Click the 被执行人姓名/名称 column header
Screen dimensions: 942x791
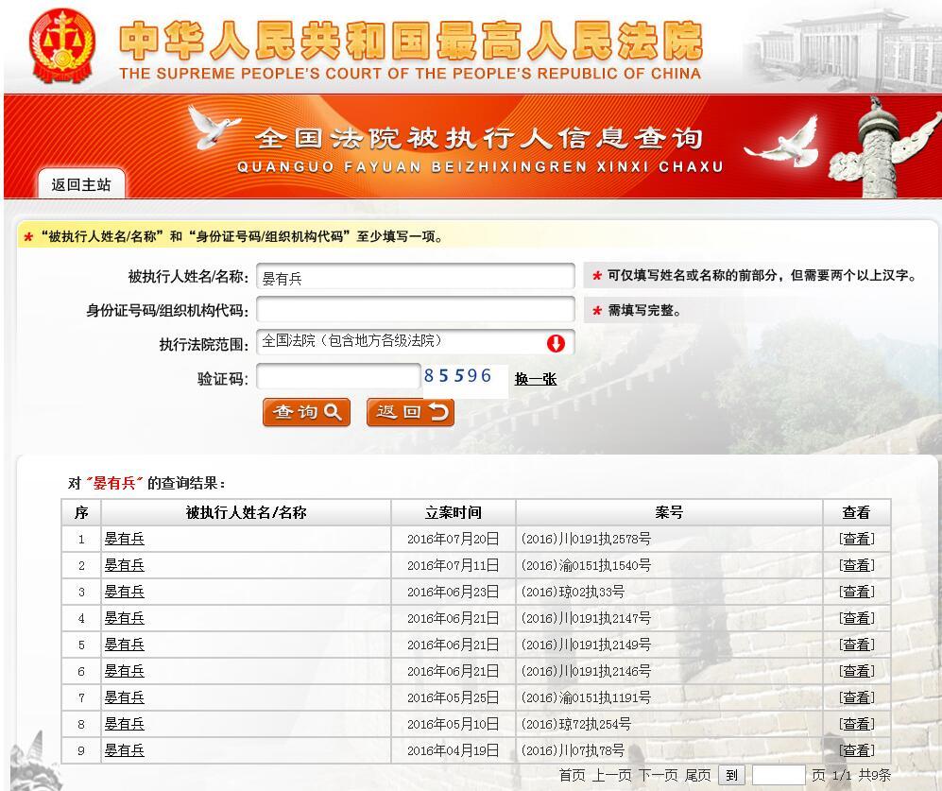247,512
